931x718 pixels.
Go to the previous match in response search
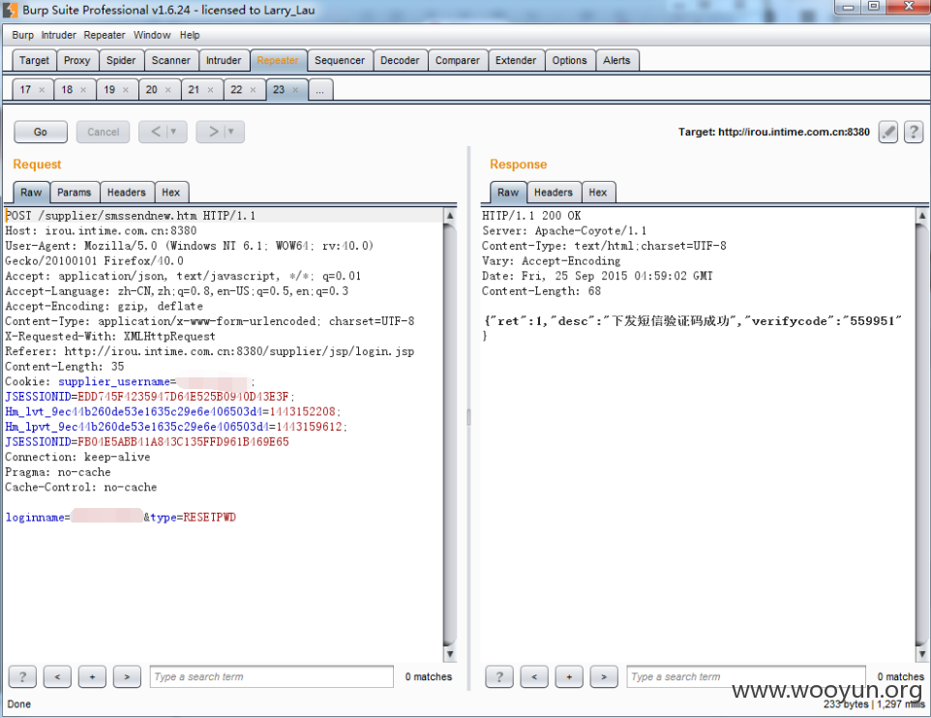click(x=534, y=676)
